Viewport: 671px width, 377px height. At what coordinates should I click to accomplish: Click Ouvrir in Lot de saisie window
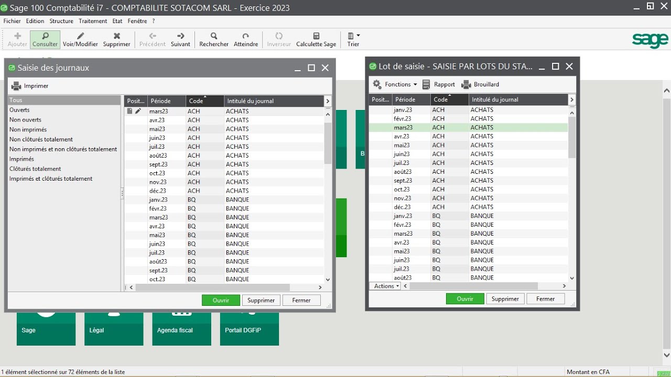[465, 299]
